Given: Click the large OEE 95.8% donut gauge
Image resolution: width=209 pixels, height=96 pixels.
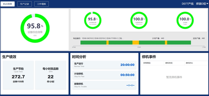Looking at the screenshot, I should (35, 28).
